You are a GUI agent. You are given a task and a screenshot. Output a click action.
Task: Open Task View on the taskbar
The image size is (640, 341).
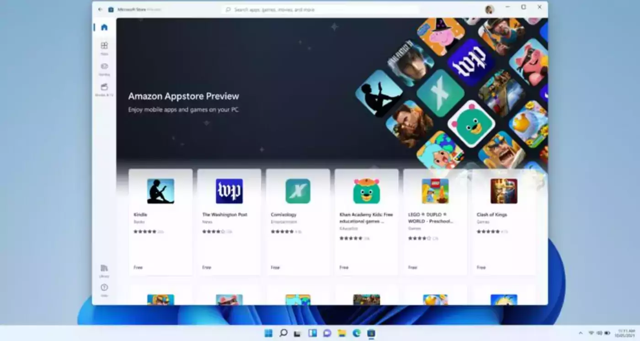(x=298, y=333)
